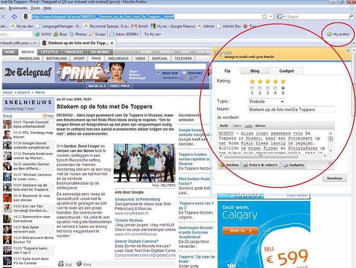Screen dimensions: 356x268
Task: Click the Verstuur button
Action: [334, 178]
